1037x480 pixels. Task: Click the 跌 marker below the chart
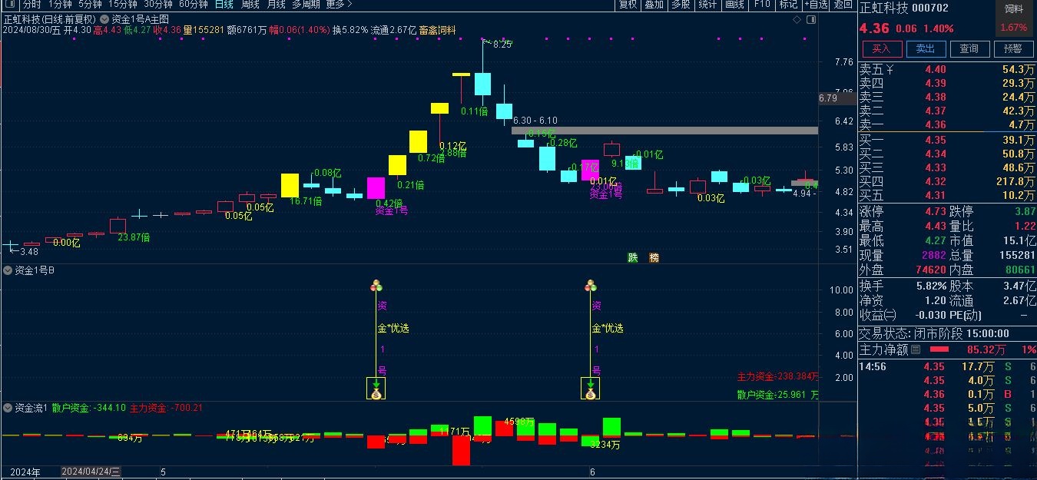(632, 258)
